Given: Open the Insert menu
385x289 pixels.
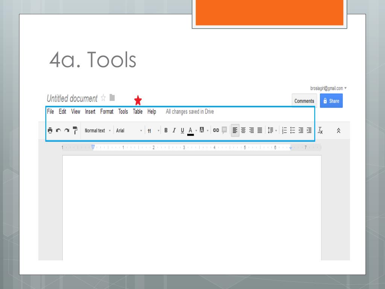Looking at the screenshot, I should pos(90,111).
